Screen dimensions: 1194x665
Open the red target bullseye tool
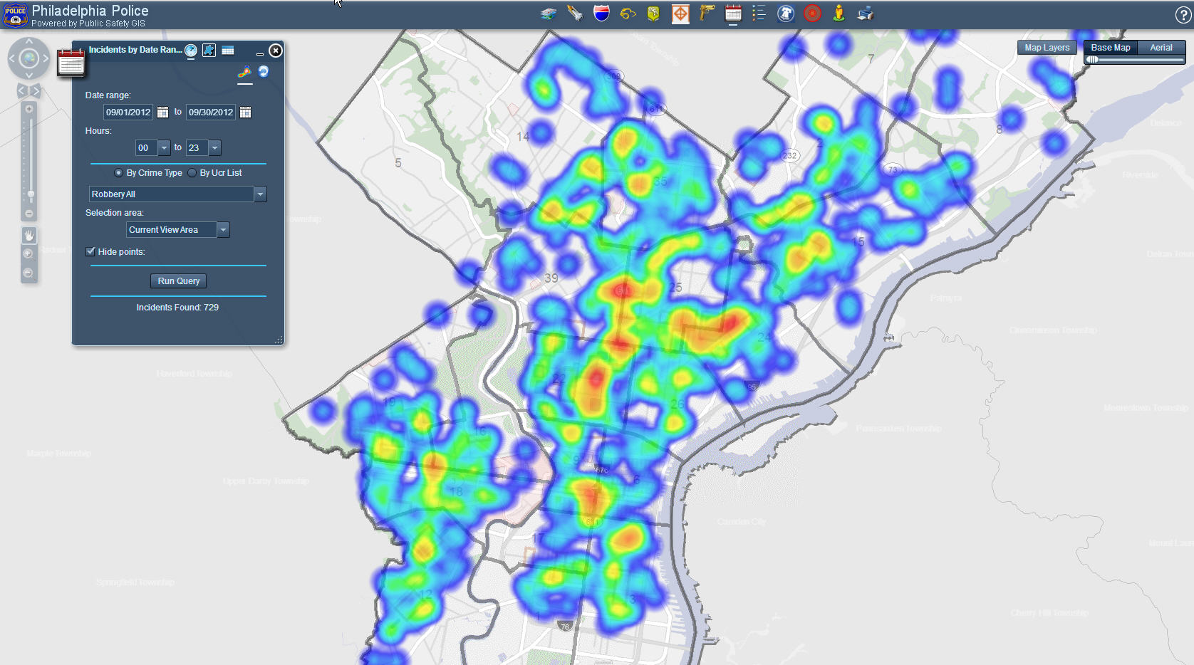(x=812, y=13)
